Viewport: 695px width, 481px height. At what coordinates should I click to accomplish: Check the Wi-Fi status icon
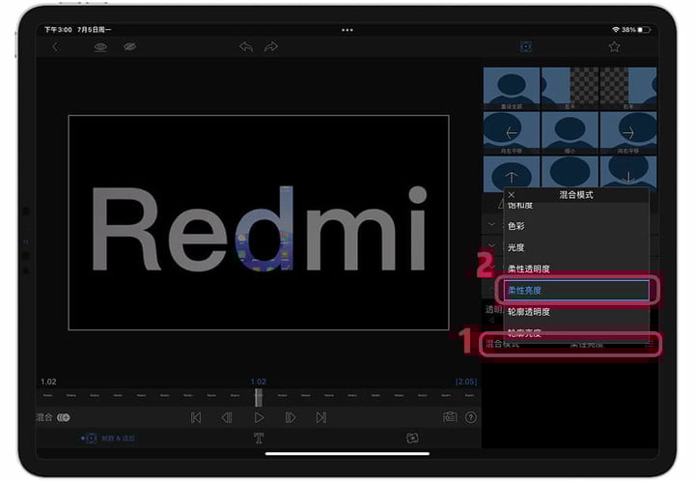(x=616, y=30)
